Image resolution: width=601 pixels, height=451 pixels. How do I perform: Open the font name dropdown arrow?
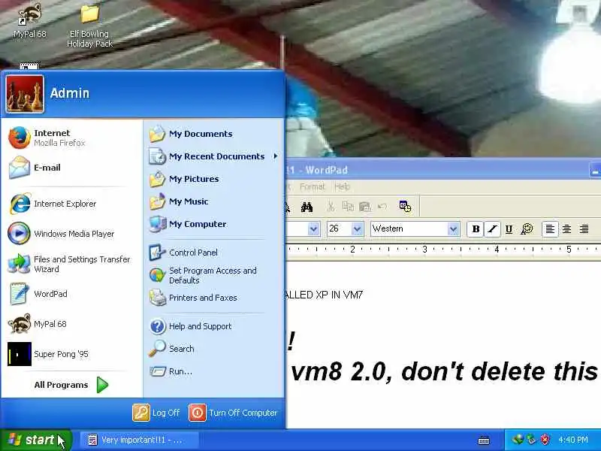[313, 229]
